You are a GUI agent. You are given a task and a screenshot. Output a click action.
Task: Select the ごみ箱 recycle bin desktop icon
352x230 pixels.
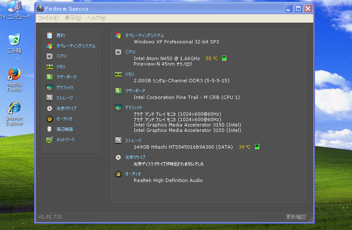click(14, 43)
